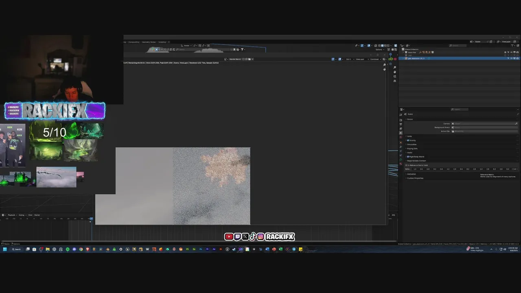Click the YouTube icon in stream overlay
521x293 pixels.
tap(229, 236)
